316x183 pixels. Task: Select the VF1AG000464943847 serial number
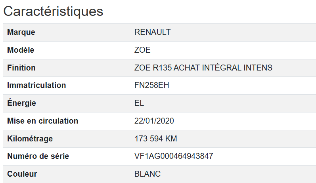(x=174, y=156)
